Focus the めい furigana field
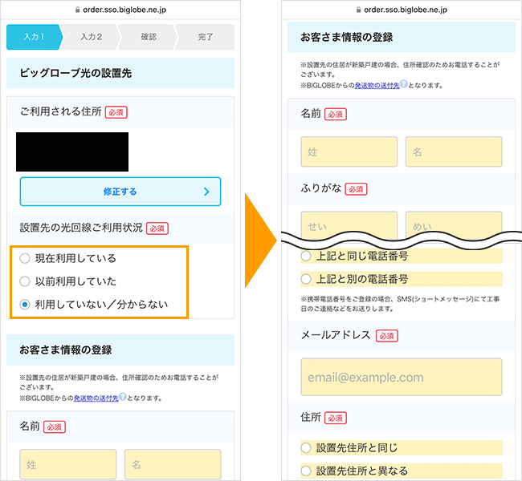522x481 pixels. click(454, 223)
